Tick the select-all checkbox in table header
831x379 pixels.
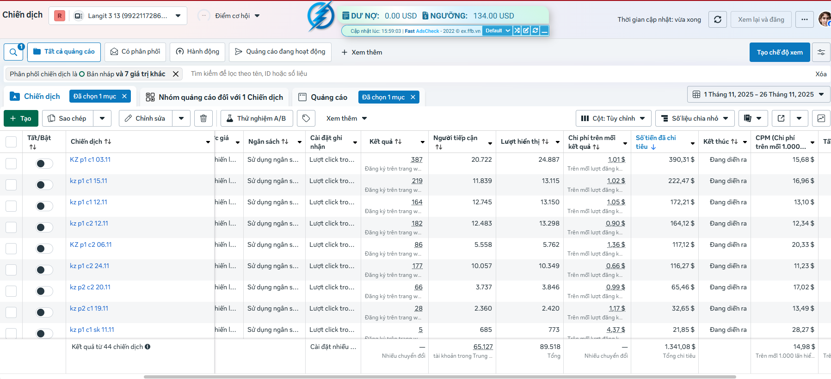[x=11, y=142]
